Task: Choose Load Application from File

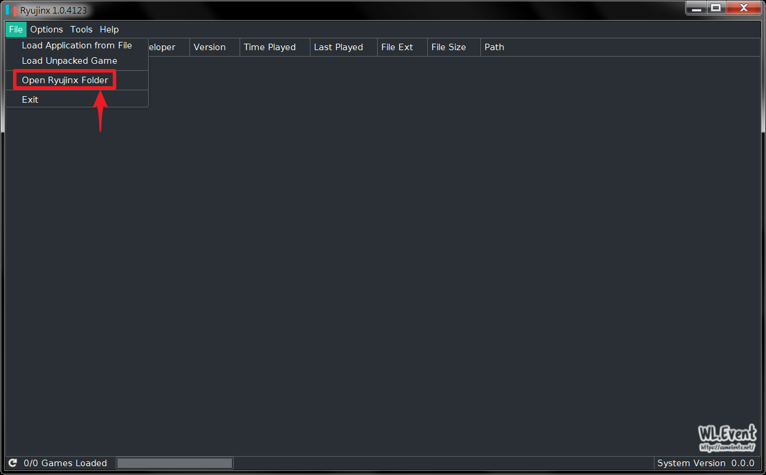Action: coord(77,45)
